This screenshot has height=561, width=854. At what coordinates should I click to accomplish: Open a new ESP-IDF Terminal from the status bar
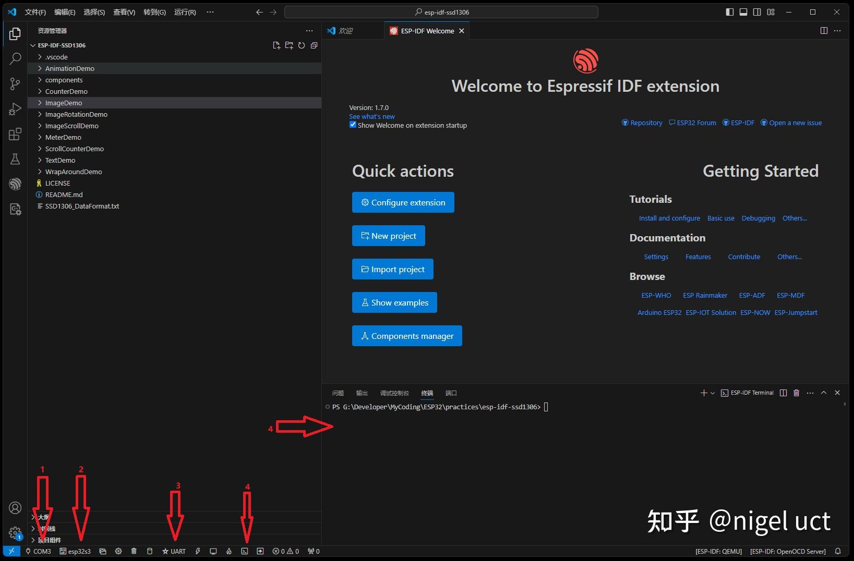[x=245, y=551]
